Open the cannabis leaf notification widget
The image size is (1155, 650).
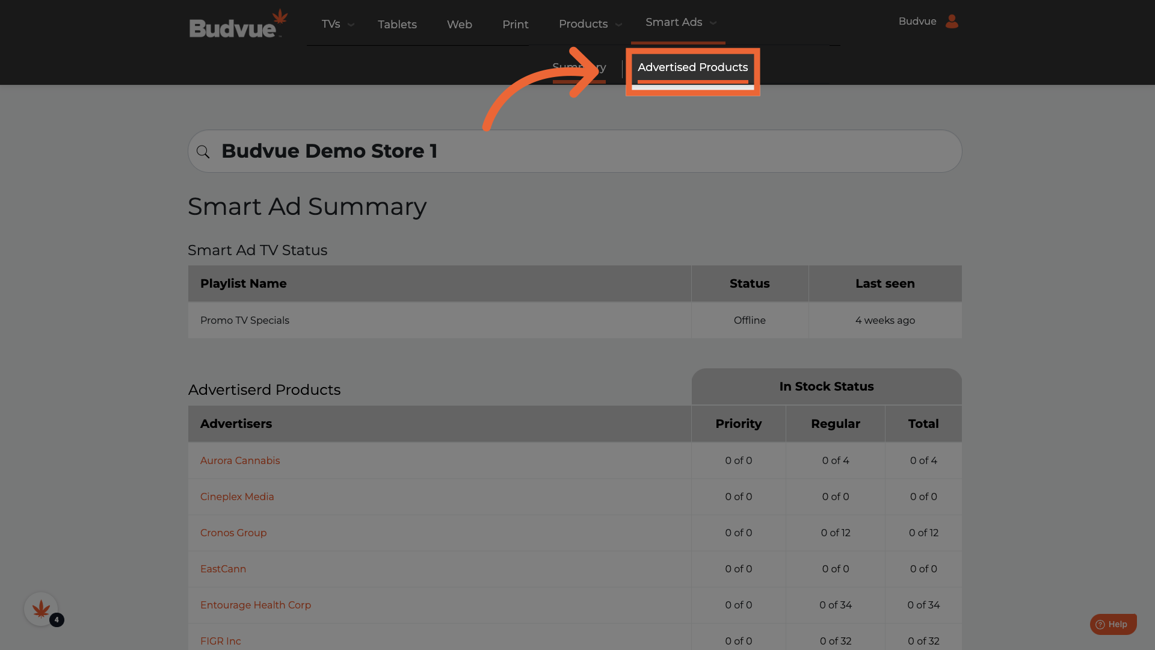point(41,610)
